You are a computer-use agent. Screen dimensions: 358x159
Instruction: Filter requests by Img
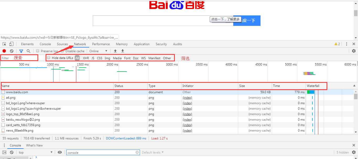coord(107,58)
